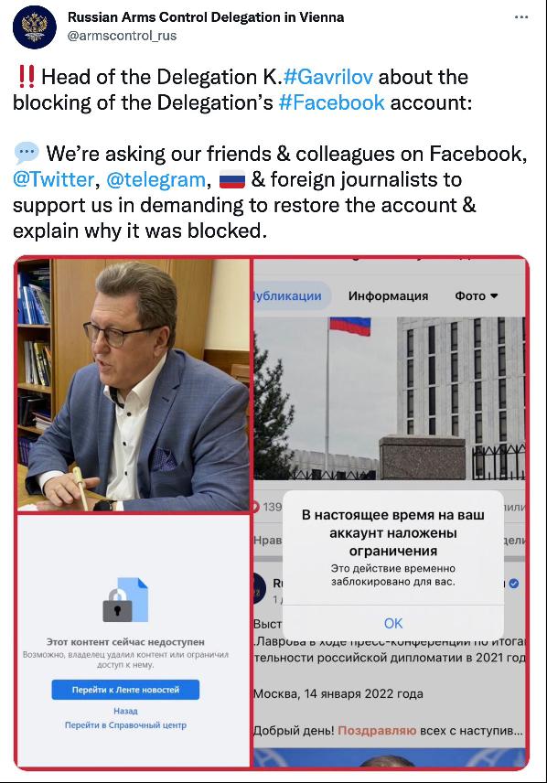This screenshot has height=783, width=547.
Task: Click the lock document icon
Action: (125, 600)
